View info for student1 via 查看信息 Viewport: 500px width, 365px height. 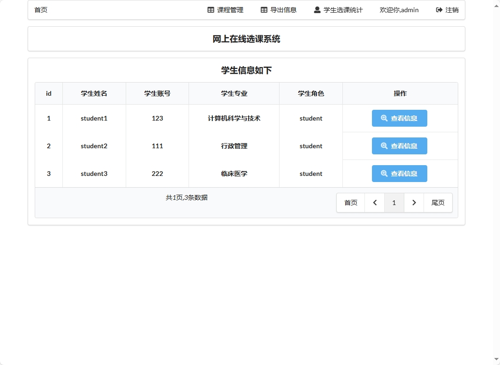[x=399, y=118]
